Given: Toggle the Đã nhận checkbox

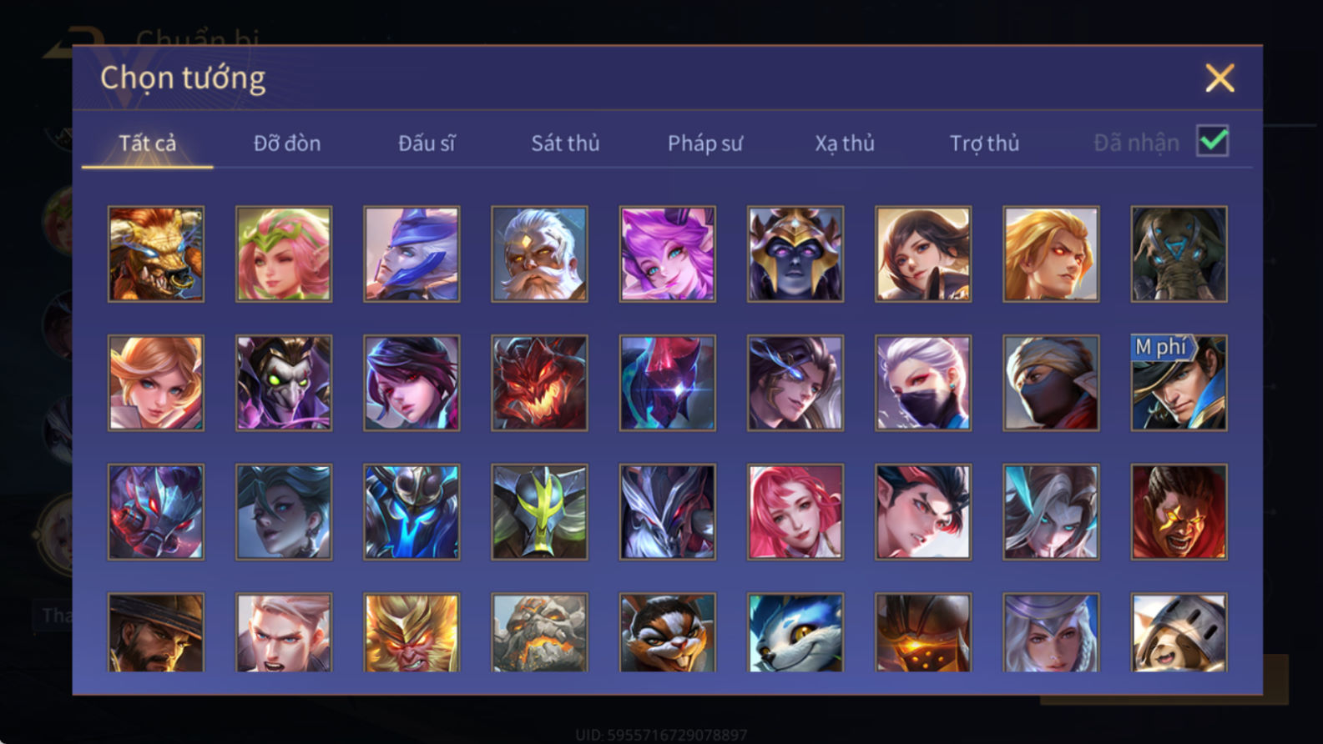Looking at the screenshot, I should pyautogui.click(x=1212, y=141).
